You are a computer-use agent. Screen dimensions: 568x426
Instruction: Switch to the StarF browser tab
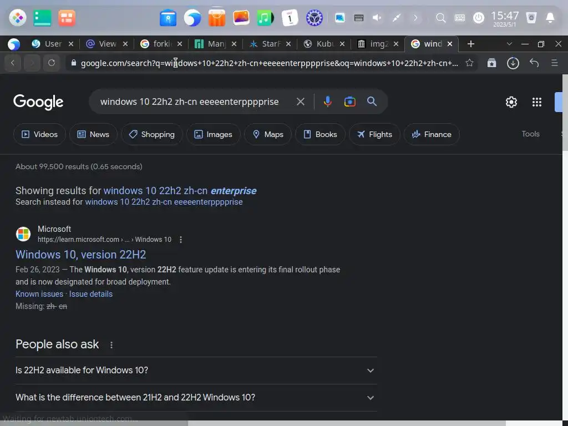270,44
